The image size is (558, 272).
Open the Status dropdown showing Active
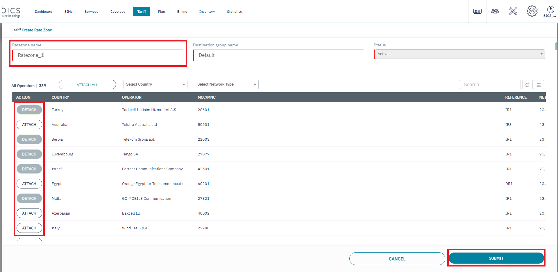point(459,54)
